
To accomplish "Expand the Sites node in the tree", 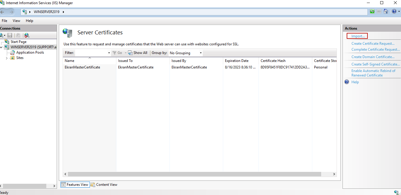I will [6, 58].
